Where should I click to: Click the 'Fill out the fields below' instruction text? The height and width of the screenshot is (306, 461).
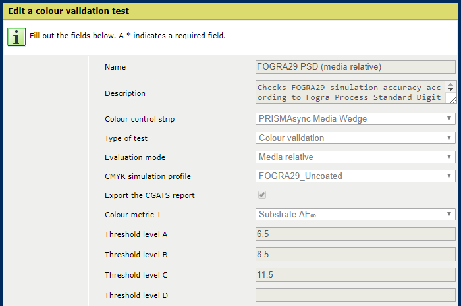[x=128, y=36]
